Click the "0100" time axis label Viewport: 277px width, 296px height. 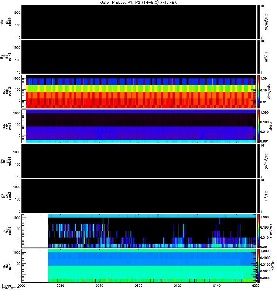(x=138, y=286)
